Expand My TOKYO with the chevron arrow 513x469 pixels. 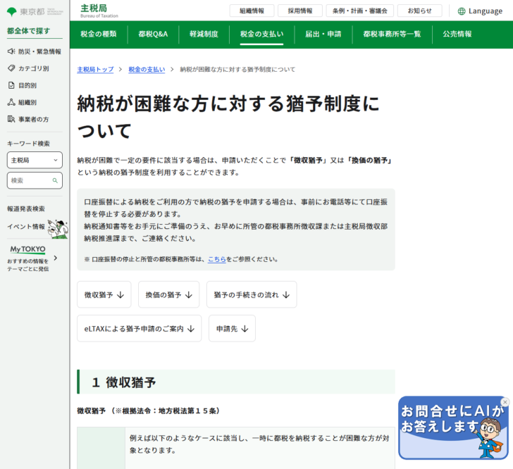coord(56,258)
